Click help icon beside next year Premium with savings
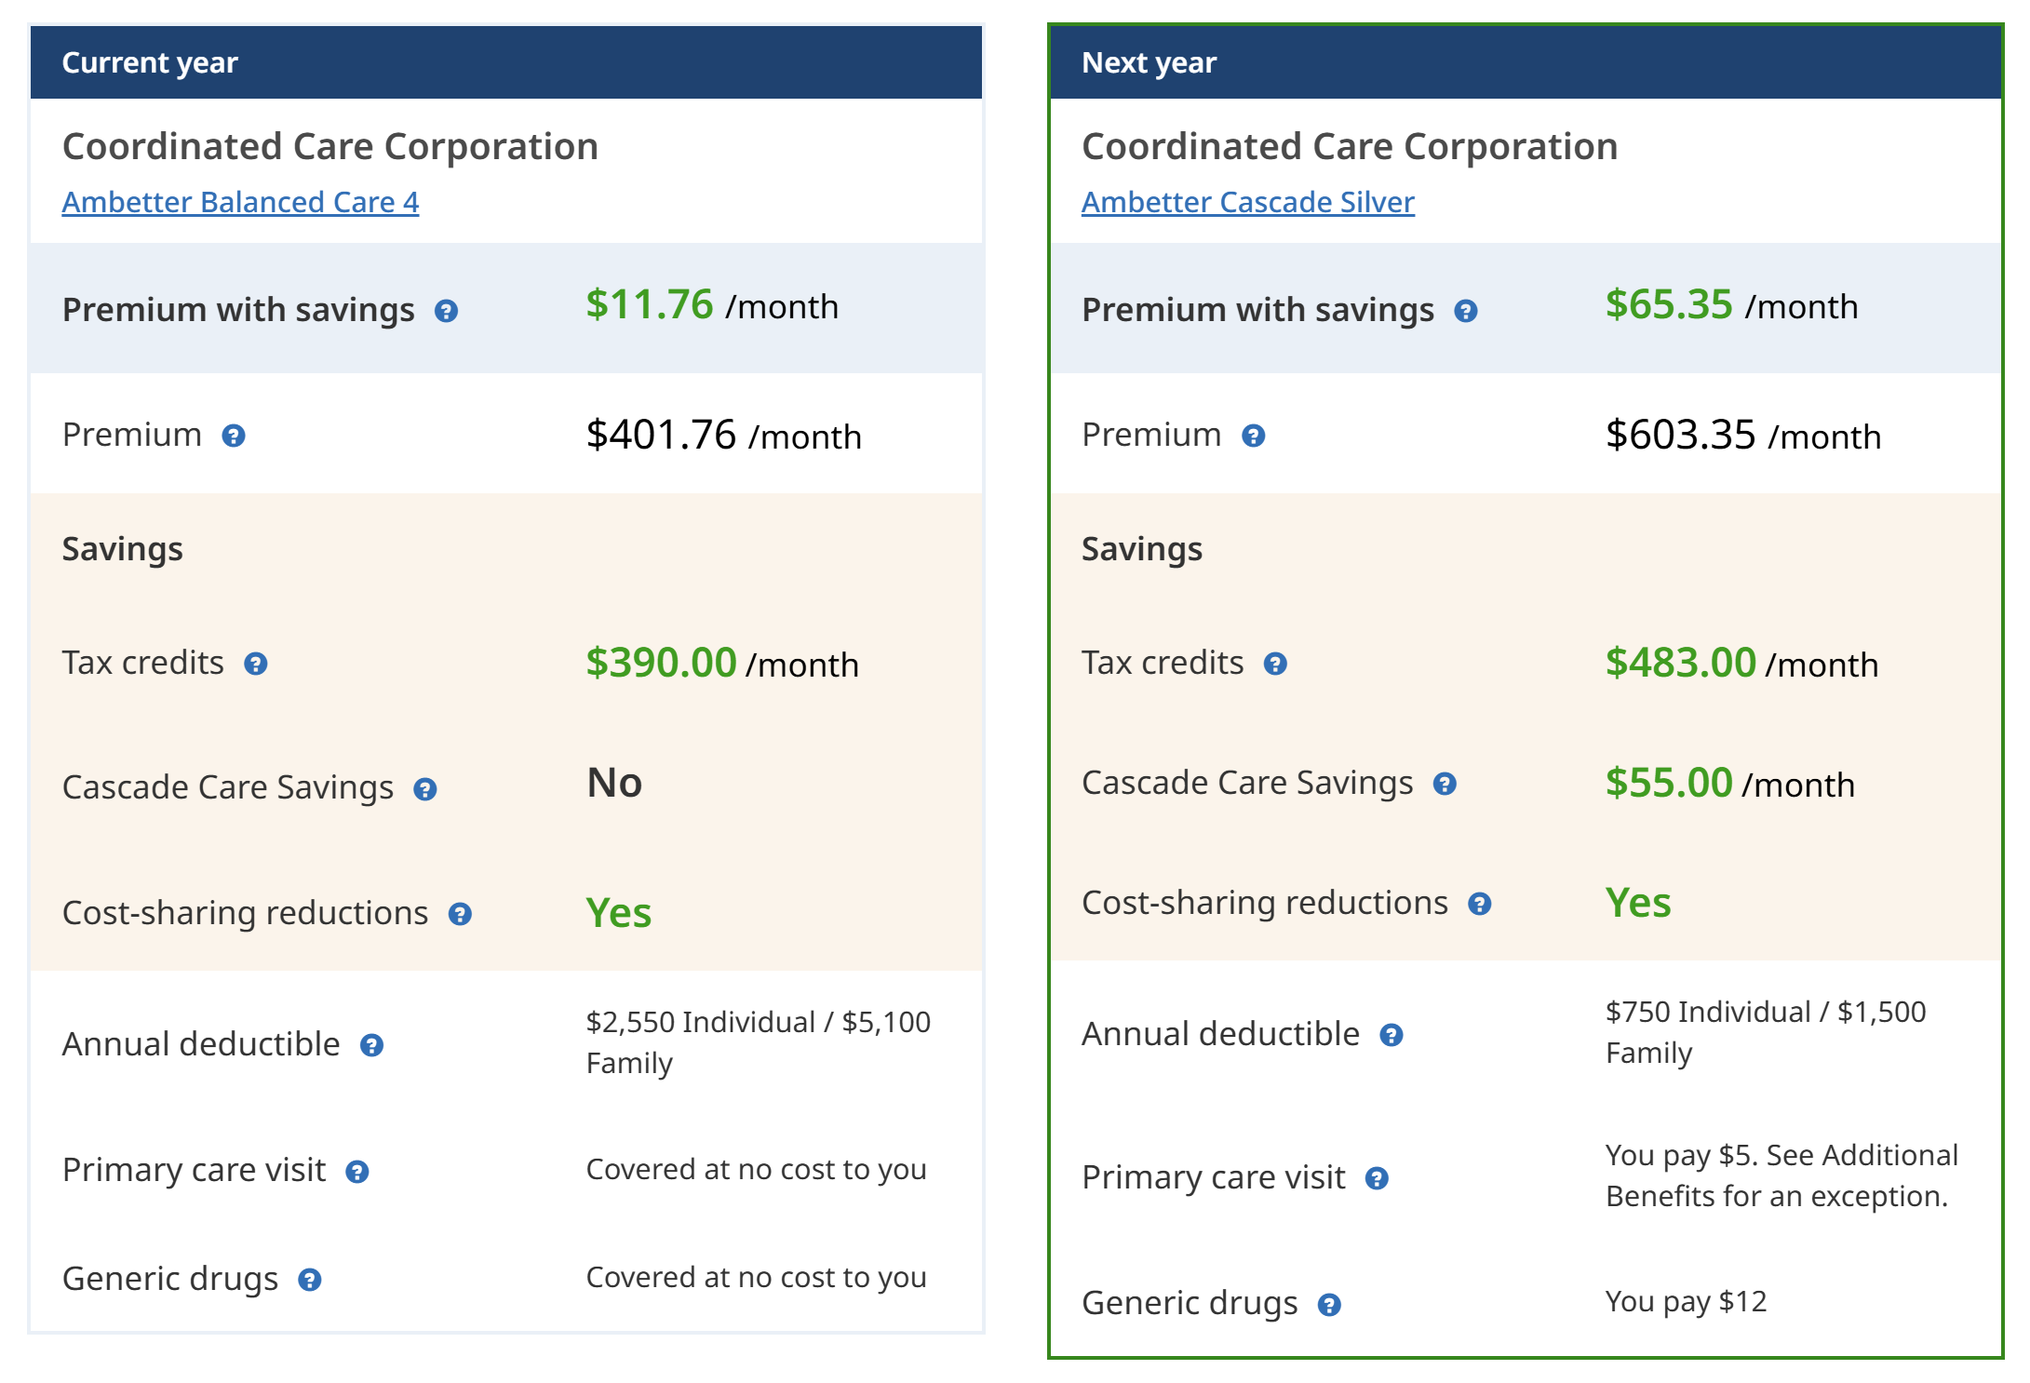 pyautogui.click(x=1465, y=311)
